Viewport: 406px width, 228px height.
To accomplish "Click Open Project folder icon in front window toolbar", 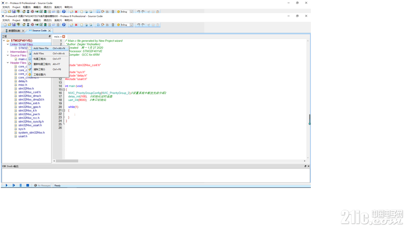I will pyautogui.click(x=10, y=25).
